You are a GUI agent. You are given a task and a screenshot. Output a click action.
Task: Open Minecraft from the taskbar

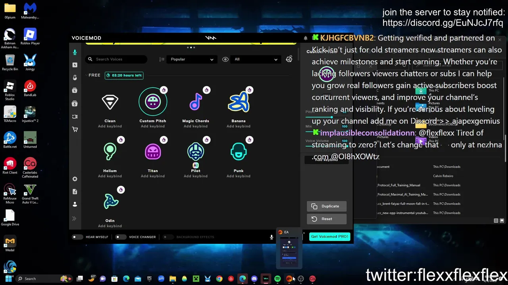pos(196,279)
